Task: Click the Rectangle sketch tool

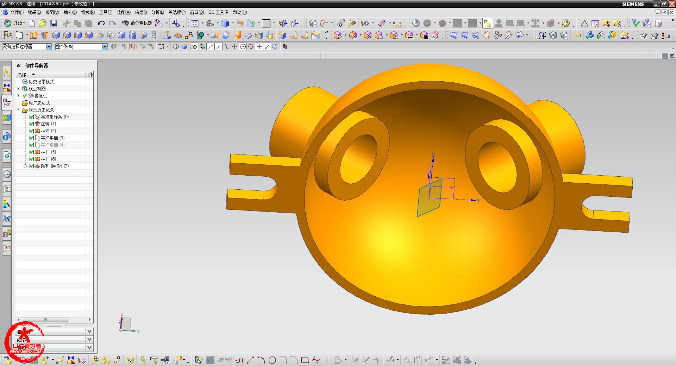Action: point(305,360)
